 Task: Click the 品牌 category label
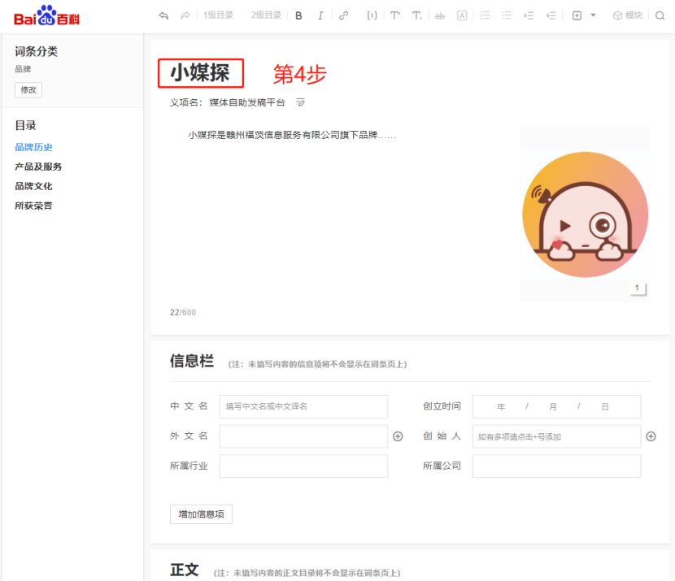23,69
